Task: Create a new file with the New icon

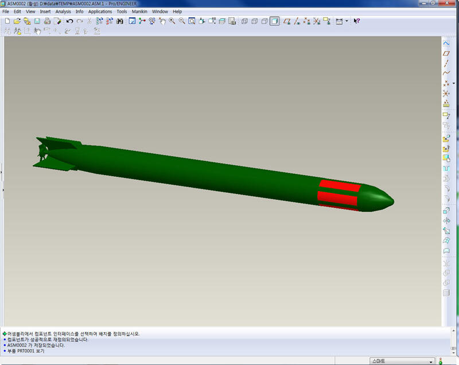Action: coord(7,21)
